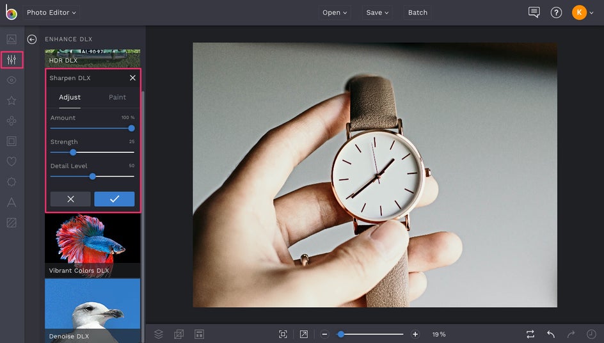Viewport: 604px width, 343px height.
Task: Open the Graphics heart icon
Action: [12, 161]
